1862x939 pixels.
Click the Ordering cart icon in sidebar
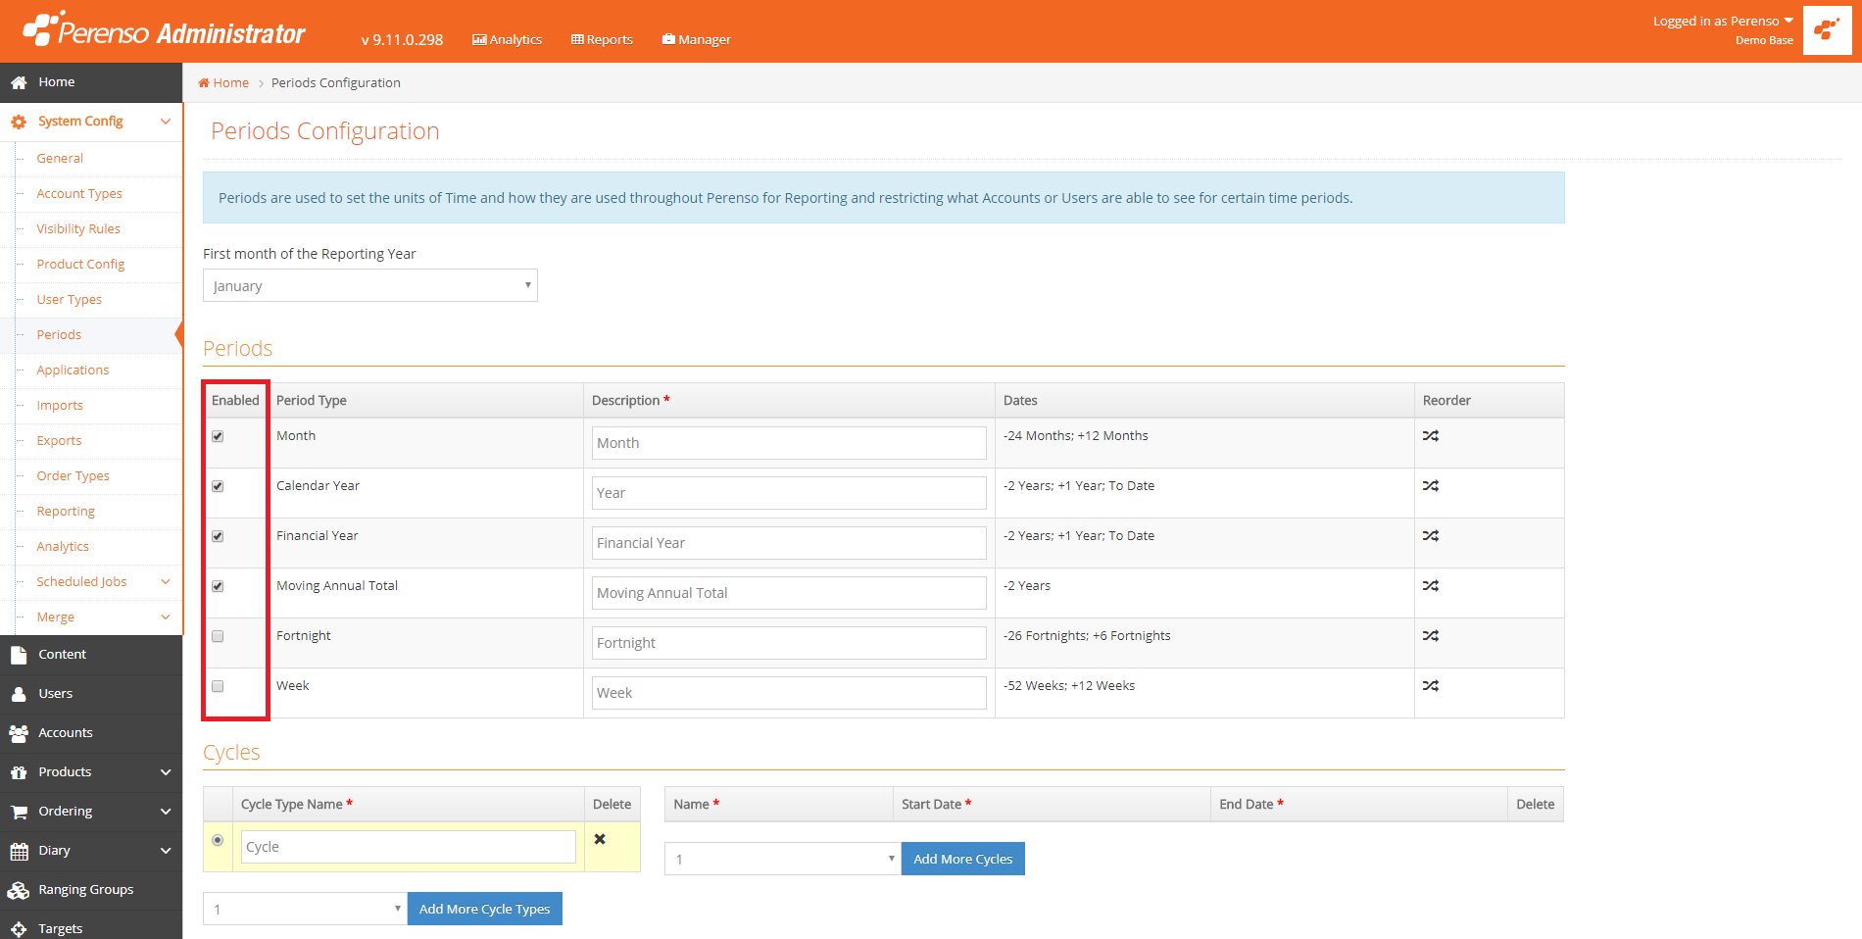19,812
